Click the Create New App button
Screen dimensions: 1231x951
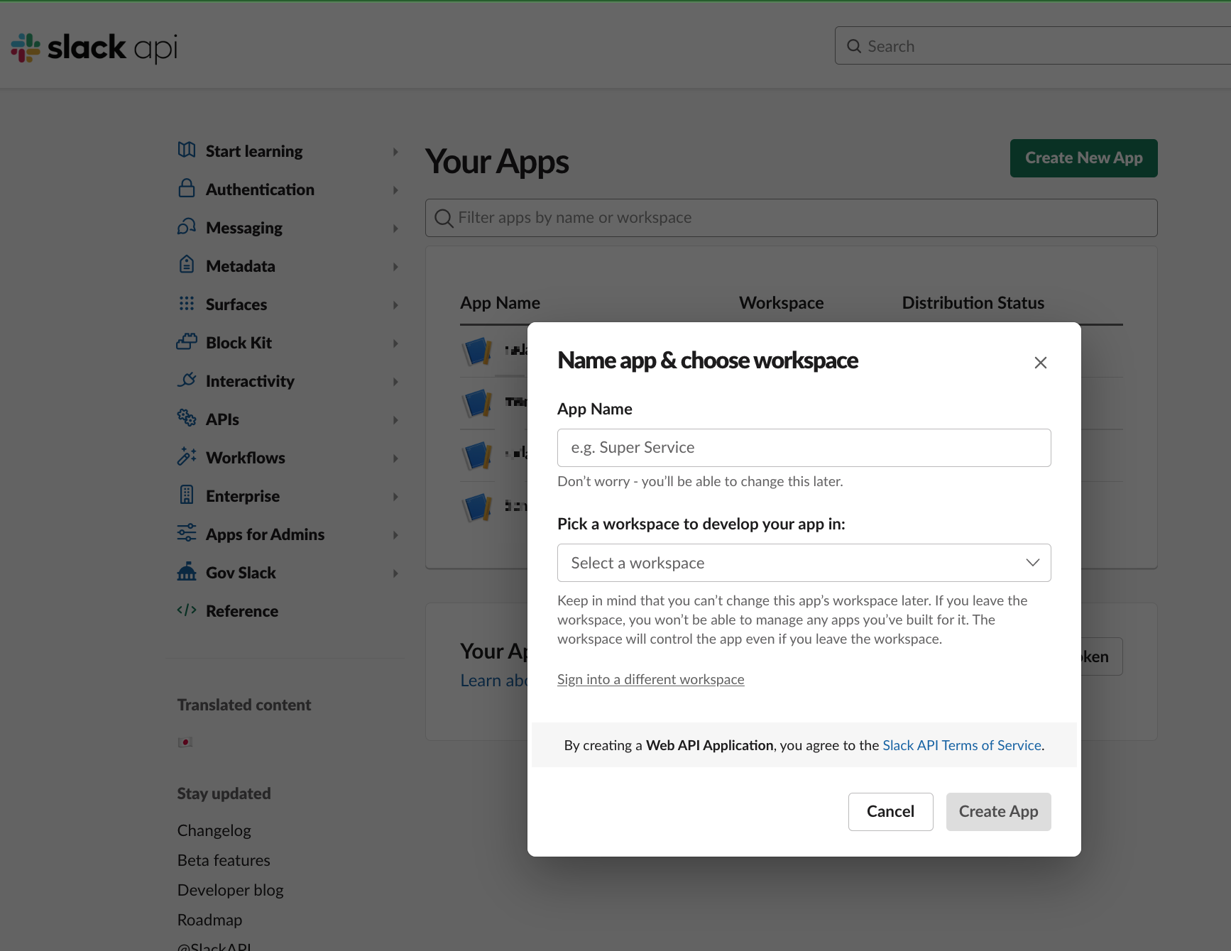click(1083, 158)
